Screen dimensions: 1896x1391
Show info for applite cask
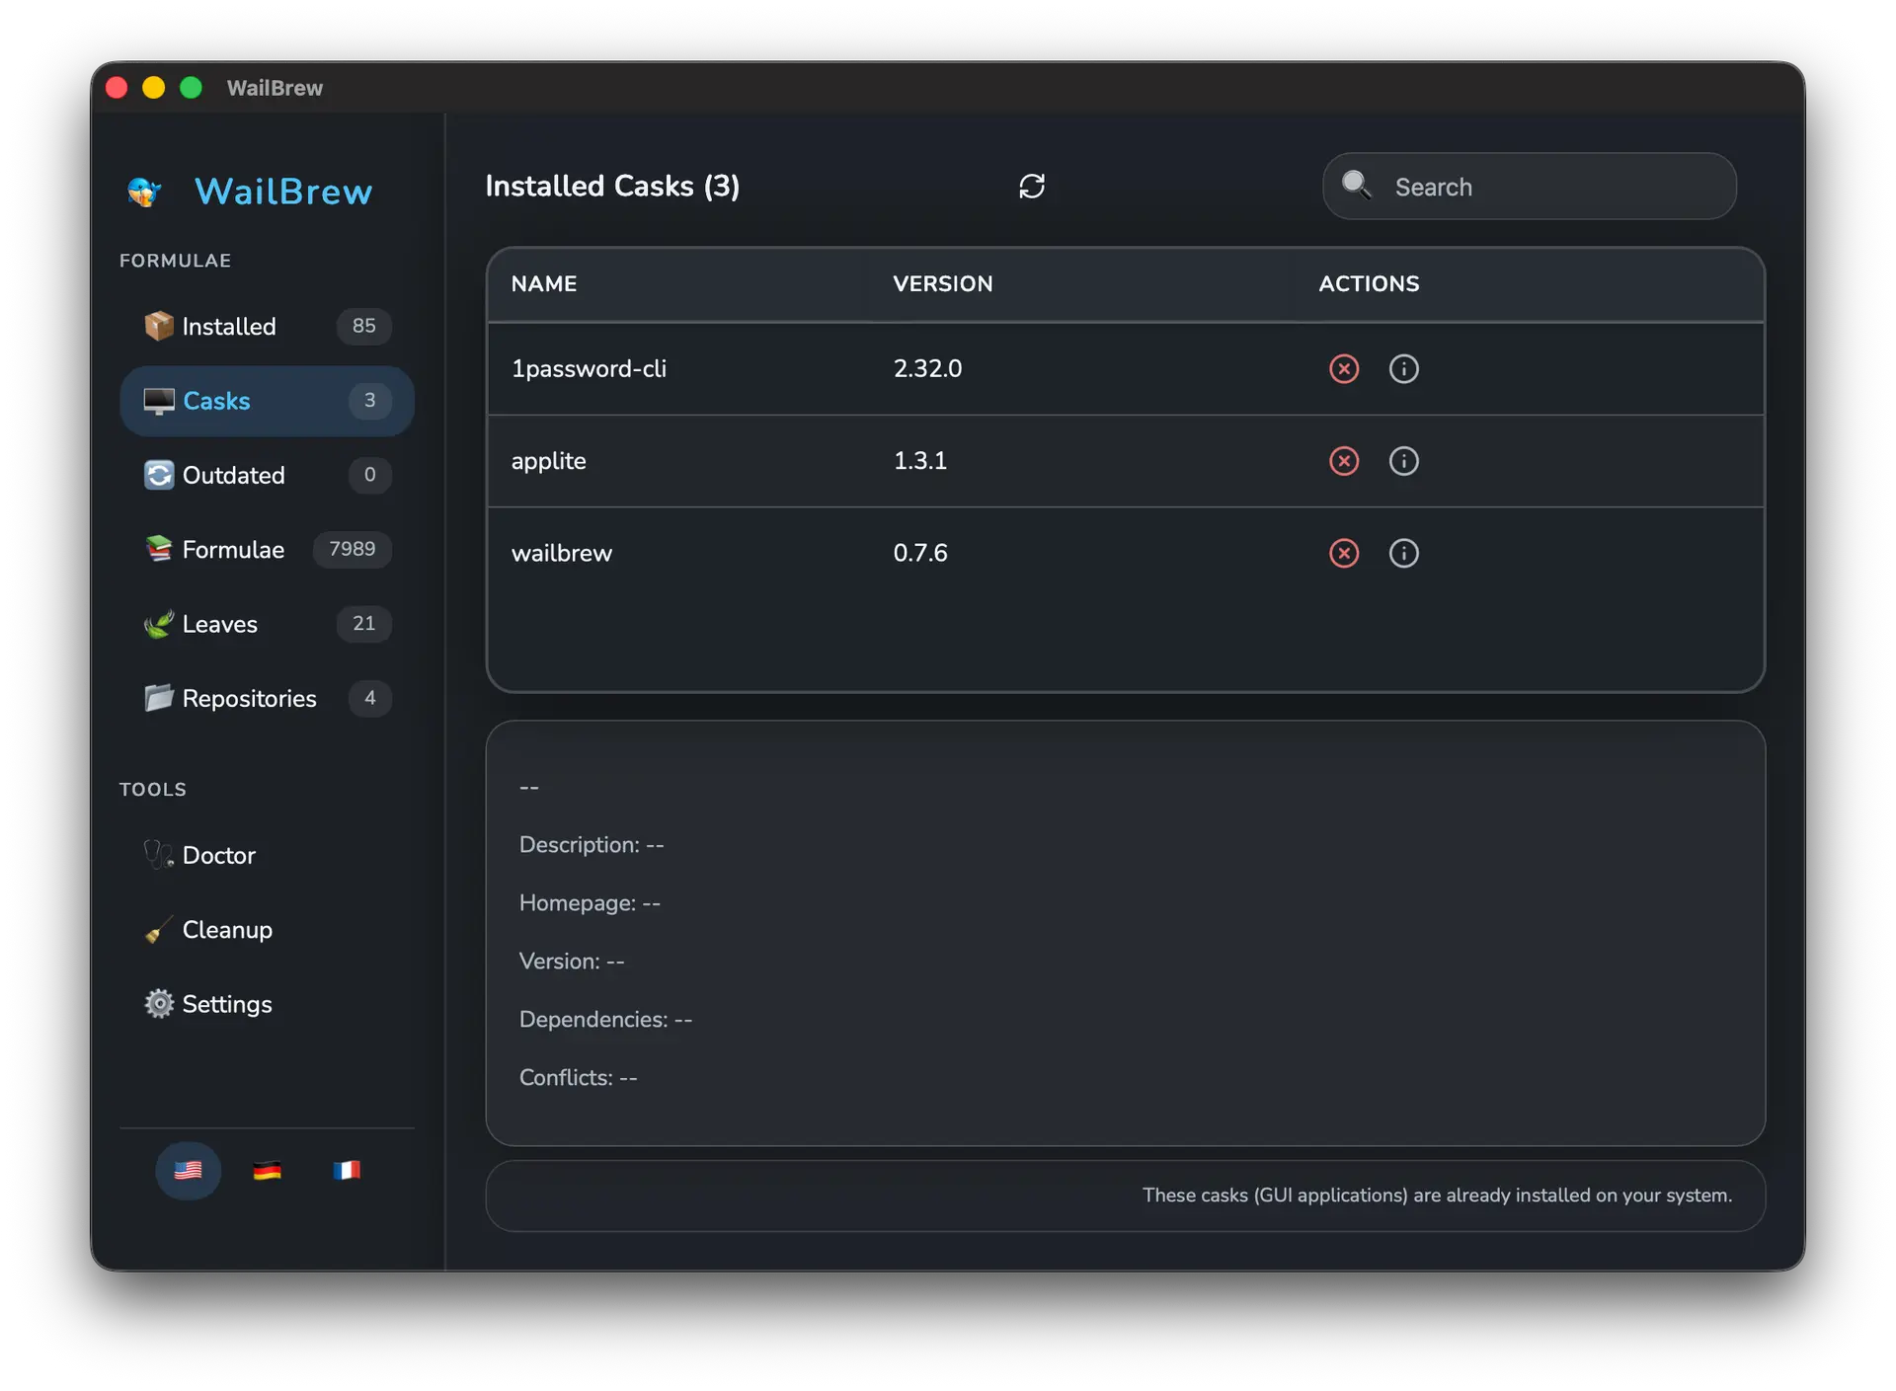[x=1403, y=461]
